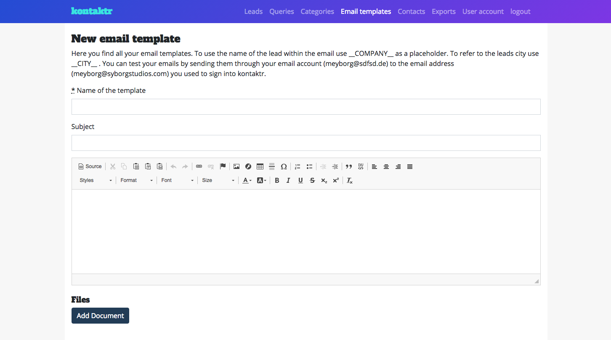Screen dimensions: 611x340
Task: Go to the Leads page
Action: pyautogui.click(x=253, y=11)
